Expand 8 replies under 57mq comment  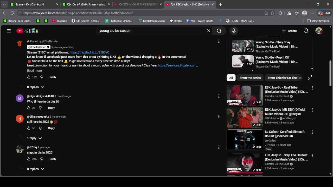click(x=36, y=169)
